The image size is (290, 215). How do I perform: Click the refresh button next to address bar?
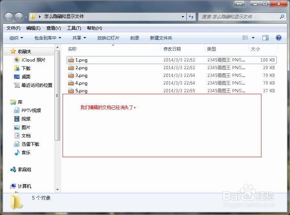191,17
